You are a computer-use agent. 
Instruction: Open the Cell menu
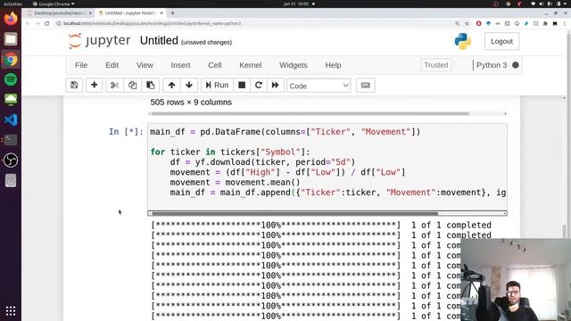click(x=214, y=65)
